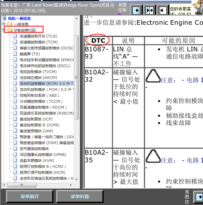This screenshot has width=203, height=205.
Task: Click the 当前:一般信息 root label
Action: 19,18
